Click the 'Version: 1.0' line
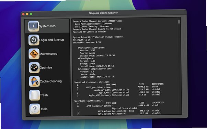Image resolution: width=207 pixels, height=129 pixels. pos(87,72)
